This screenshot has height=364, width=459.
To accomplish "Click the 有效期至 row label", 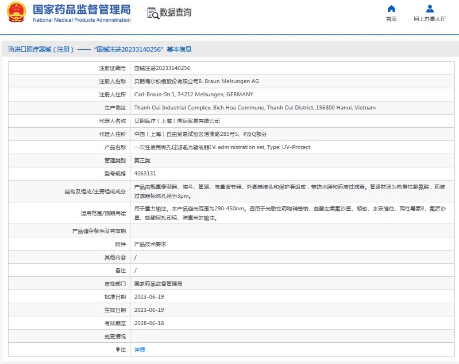I will click(x=115, y=323).
